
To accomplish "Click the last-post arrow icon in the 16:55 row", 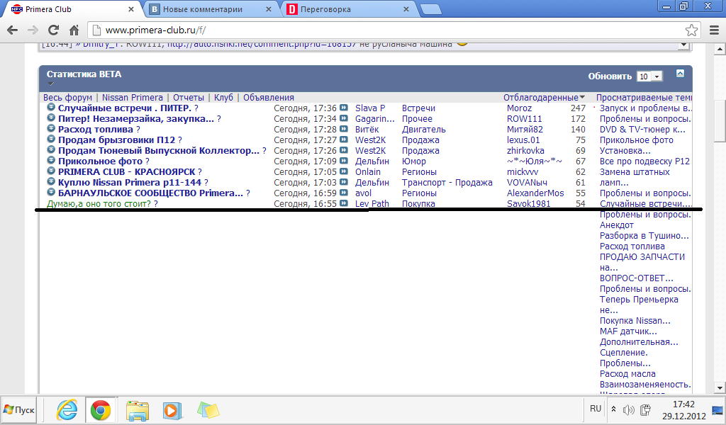I will pos(344,203).
